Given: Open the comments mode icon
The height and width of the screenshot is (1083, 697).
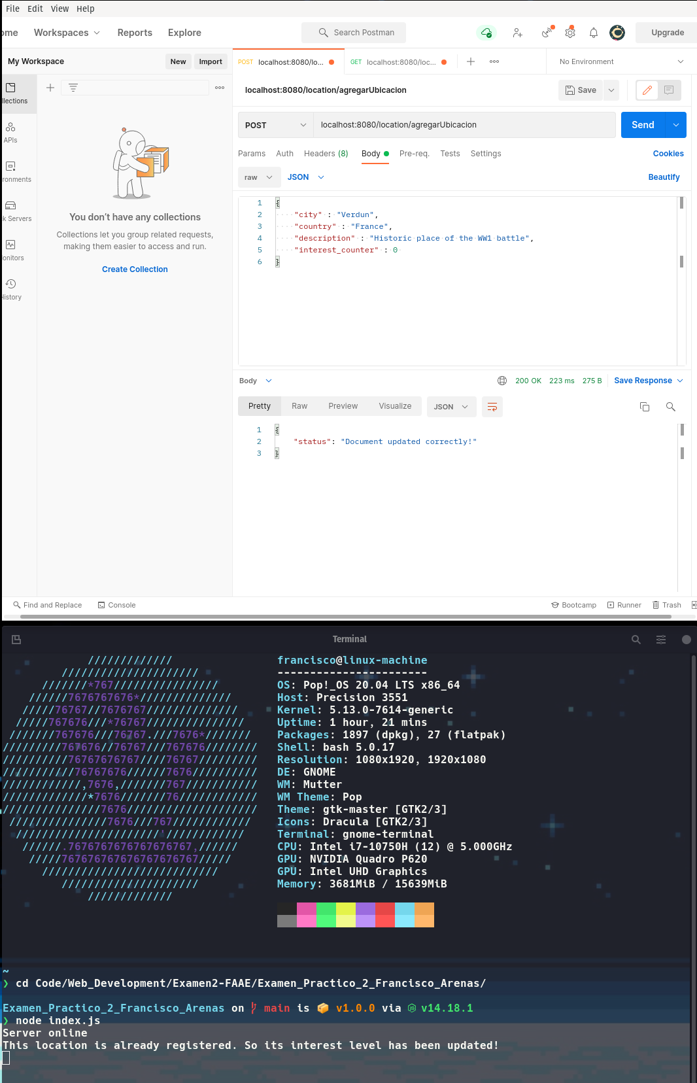Looking at the screenshot, I should (x=669, y=90).
